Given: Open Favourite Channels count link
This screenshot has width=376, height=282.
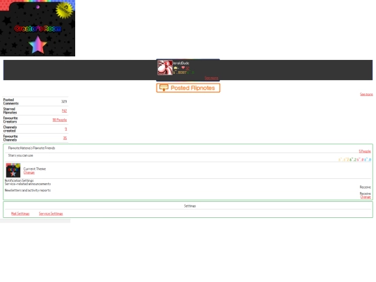Looking at the screenshot, I should 65,138.
